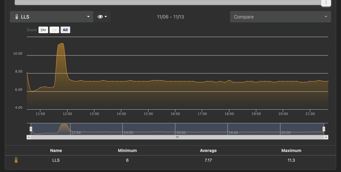This screenshot has height=172, width=341.
Task: Click the Average column header
Action: coord(208,150)
